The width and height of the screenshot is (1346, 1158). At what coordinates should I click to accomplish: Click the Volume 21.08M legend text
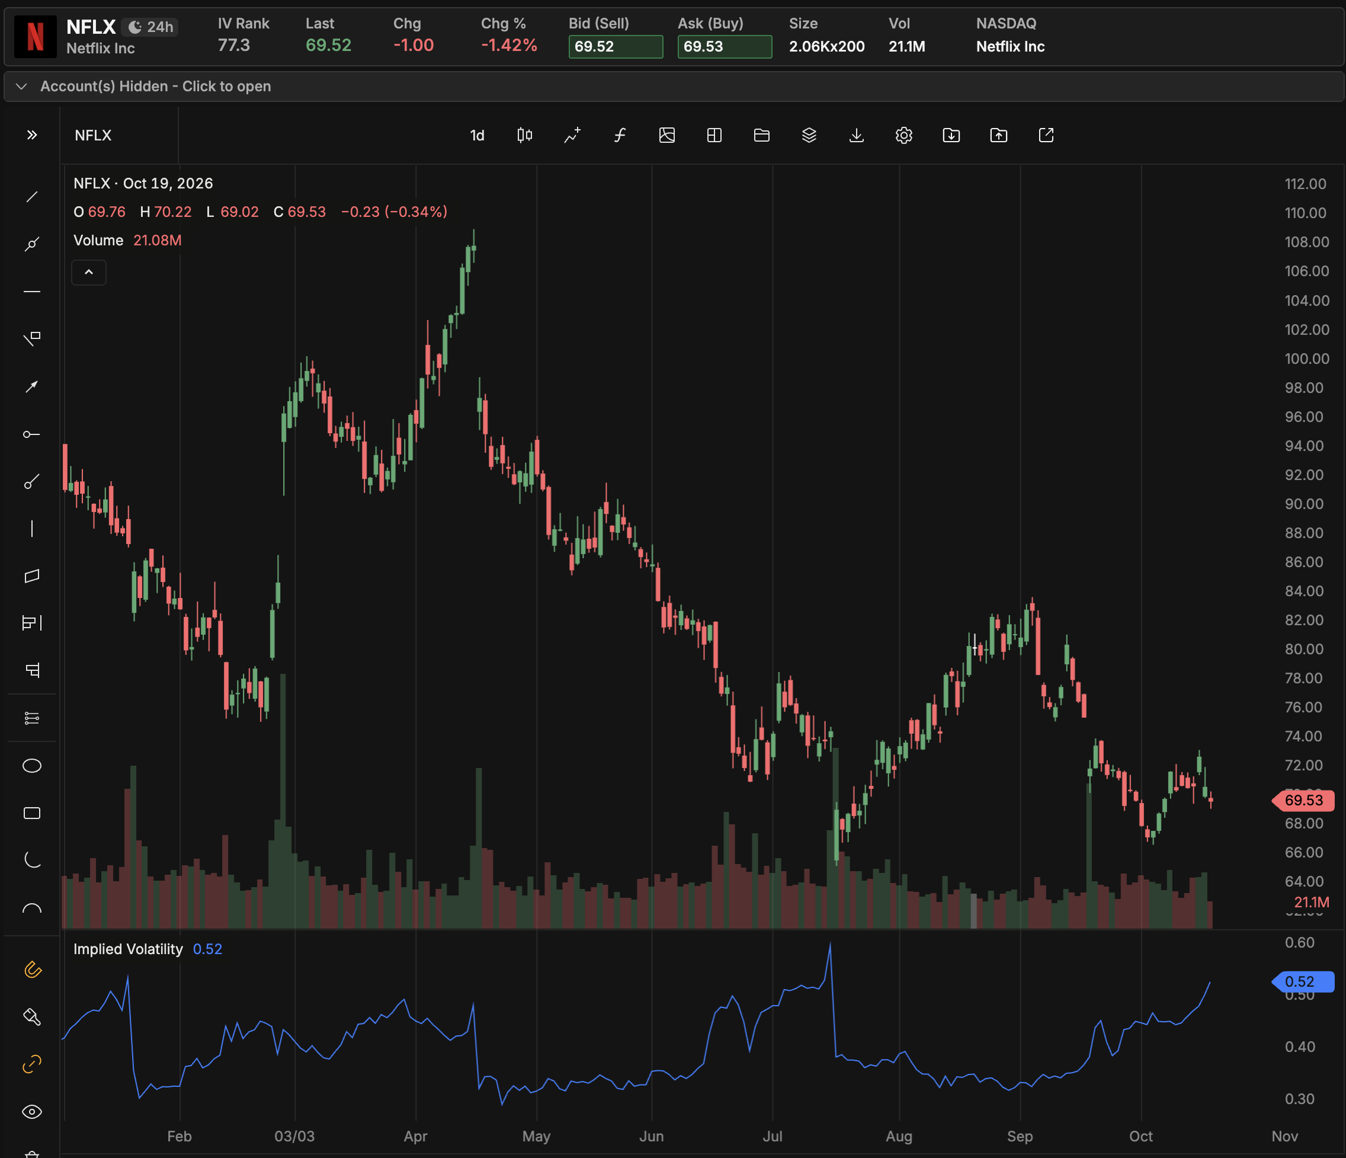point(127,241)
